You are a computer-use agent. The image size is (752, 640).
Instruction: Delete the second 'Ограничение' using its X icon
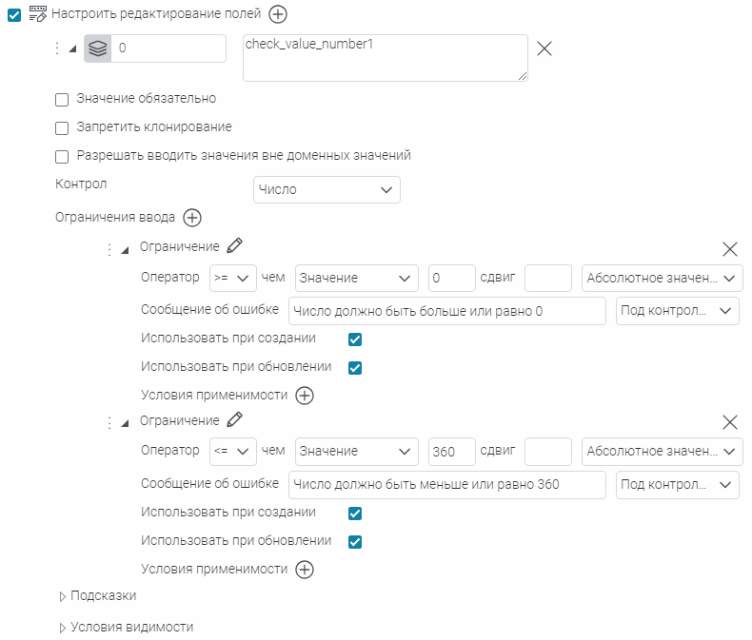(x=730, y=423)
